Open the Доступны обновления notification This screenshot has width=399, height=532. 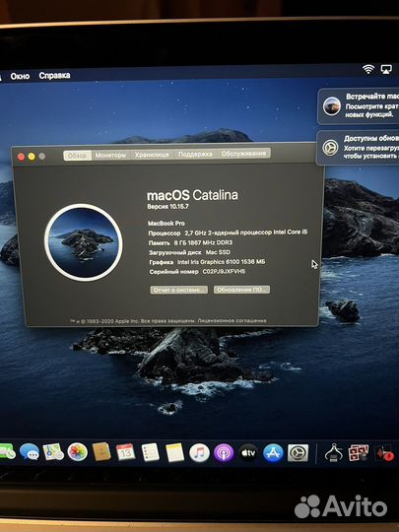pos(358,148)
